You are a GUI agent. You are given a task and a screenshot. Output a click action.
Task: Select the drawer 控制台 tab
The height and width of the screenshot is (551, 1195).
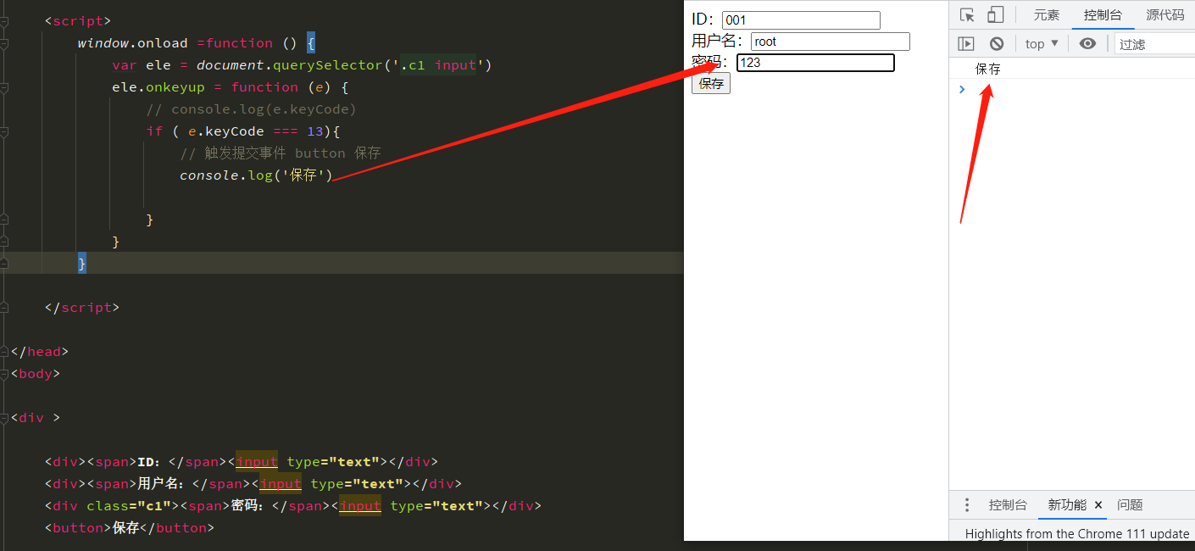(x=1008, y=505)
